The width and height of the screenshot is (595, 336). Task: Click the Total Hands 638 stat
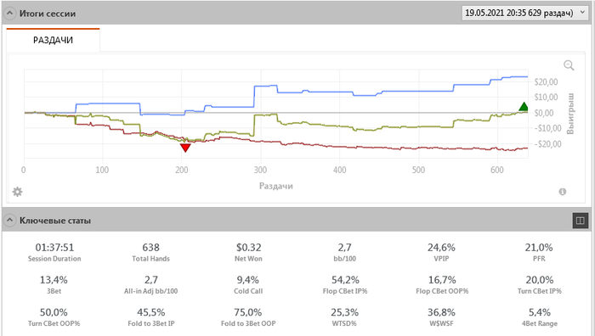point(151,252)
